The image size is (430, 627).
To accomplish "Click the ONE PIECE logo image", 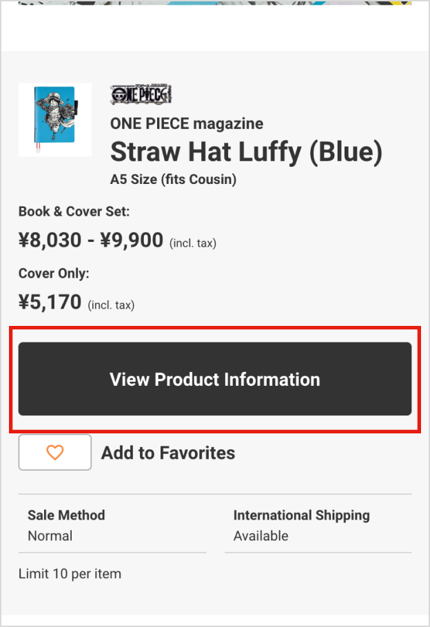I will point(141,94).
